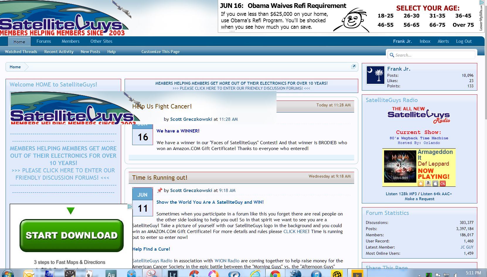Click the Last.fm icon in the radio widget

tap(443, 183)
